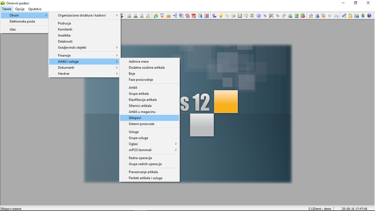Open Elektronska posta from Tabele menu
375x211 pixels.
point(22,21)
